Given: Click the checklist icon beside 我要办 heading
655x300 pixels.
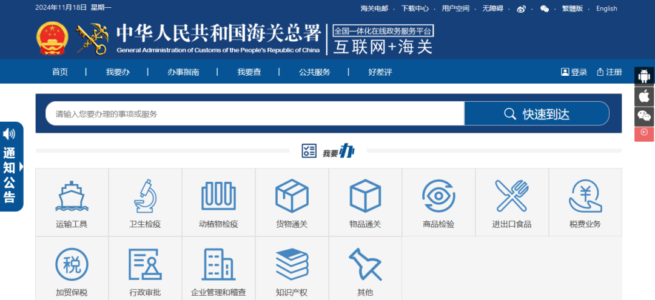Looking at the screenshot, I should point(309,151).
